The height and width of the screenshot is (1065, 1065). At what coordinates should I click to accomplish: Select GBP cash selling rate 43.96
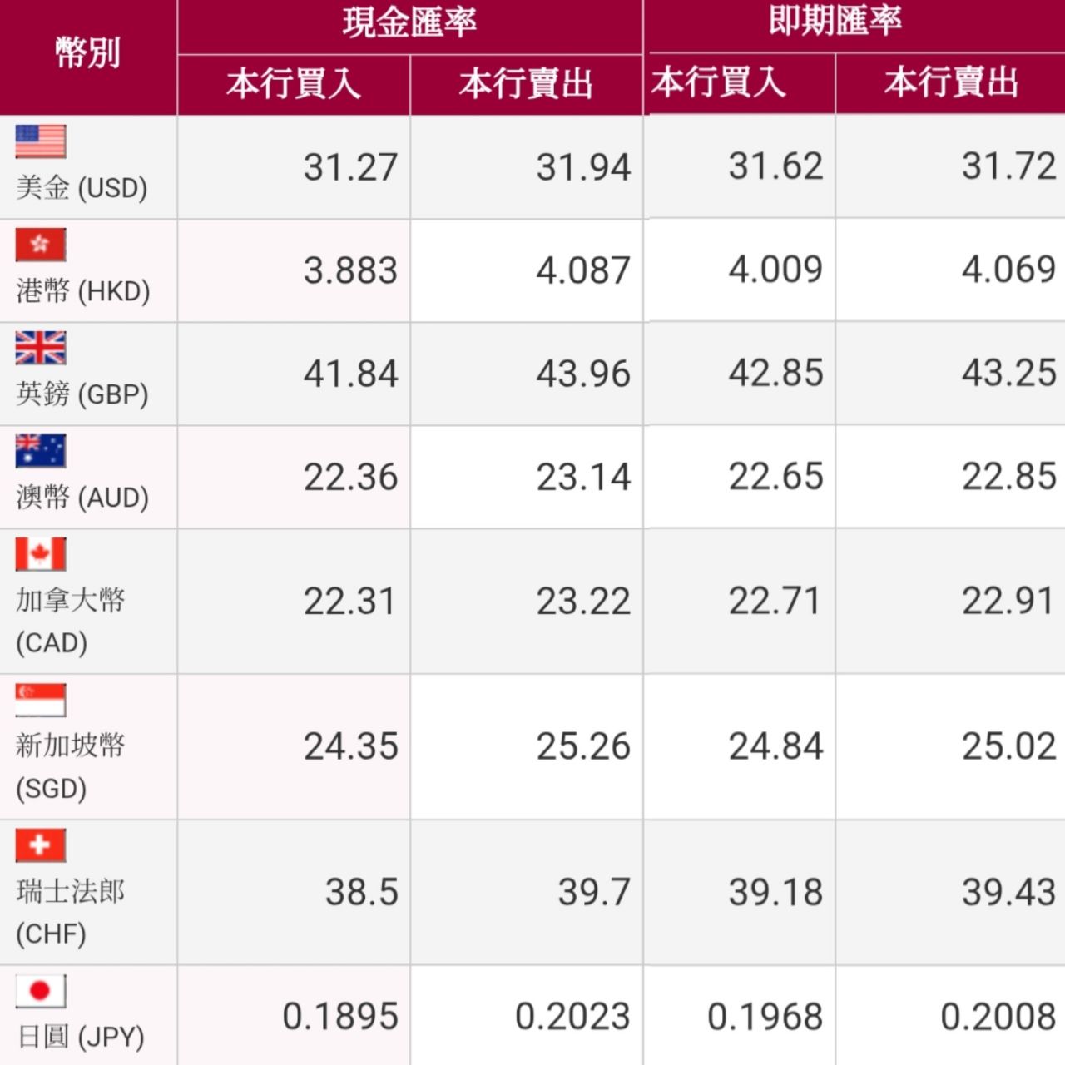(583, 374)
